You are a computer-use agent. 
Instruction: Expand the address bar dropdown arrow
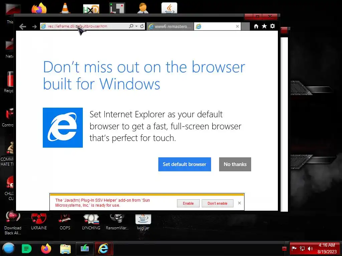(137, 26)
